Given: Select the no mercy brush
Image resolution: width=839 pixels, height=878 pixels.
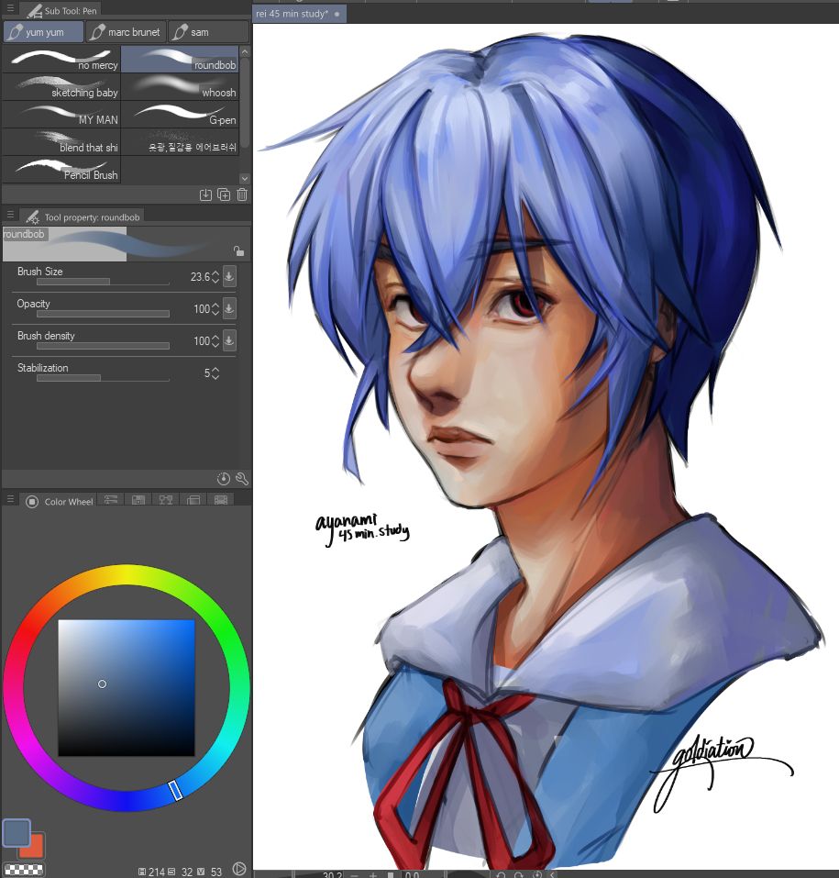Looking at the screenshot, I should 61,60.
